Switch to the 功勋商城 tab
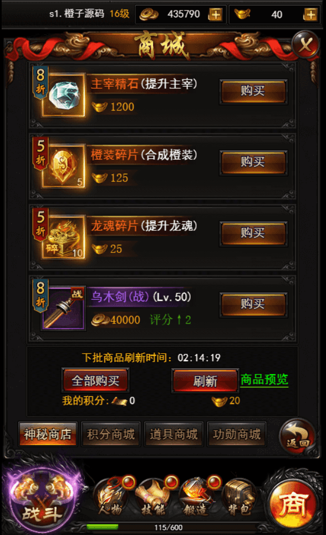The height and width of the screenshot is (535, 326). point(237,434)
